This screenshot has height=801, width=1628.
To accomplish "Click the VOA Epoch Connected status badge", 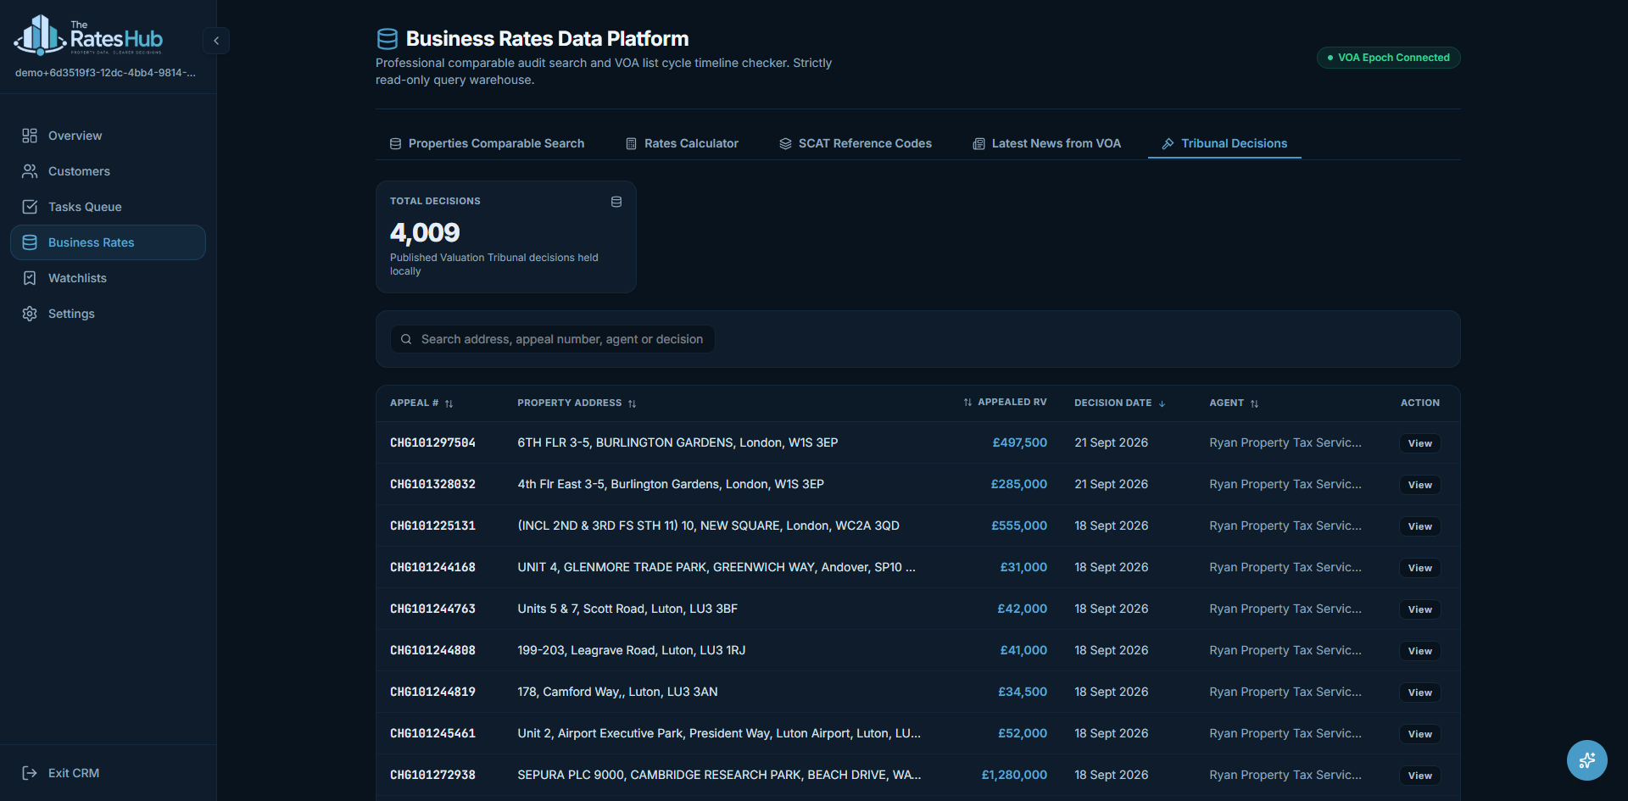I will 1388,58.
